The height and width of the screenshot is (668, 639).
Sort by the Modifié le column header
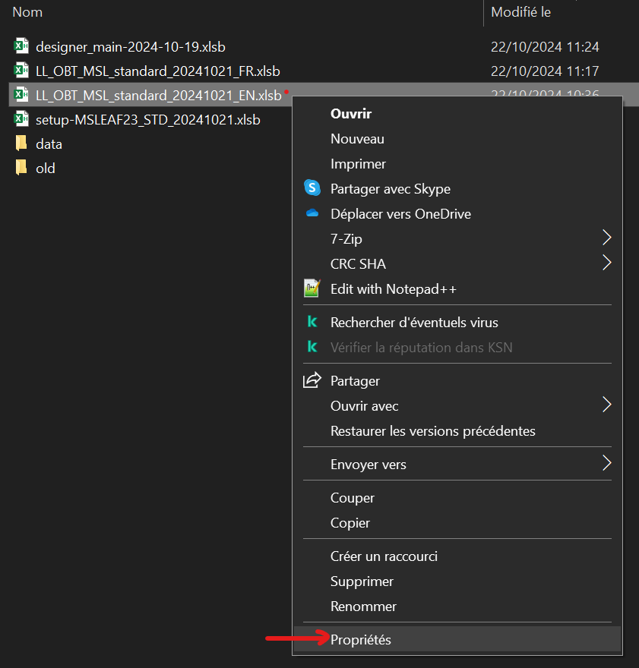click(520, 12)
